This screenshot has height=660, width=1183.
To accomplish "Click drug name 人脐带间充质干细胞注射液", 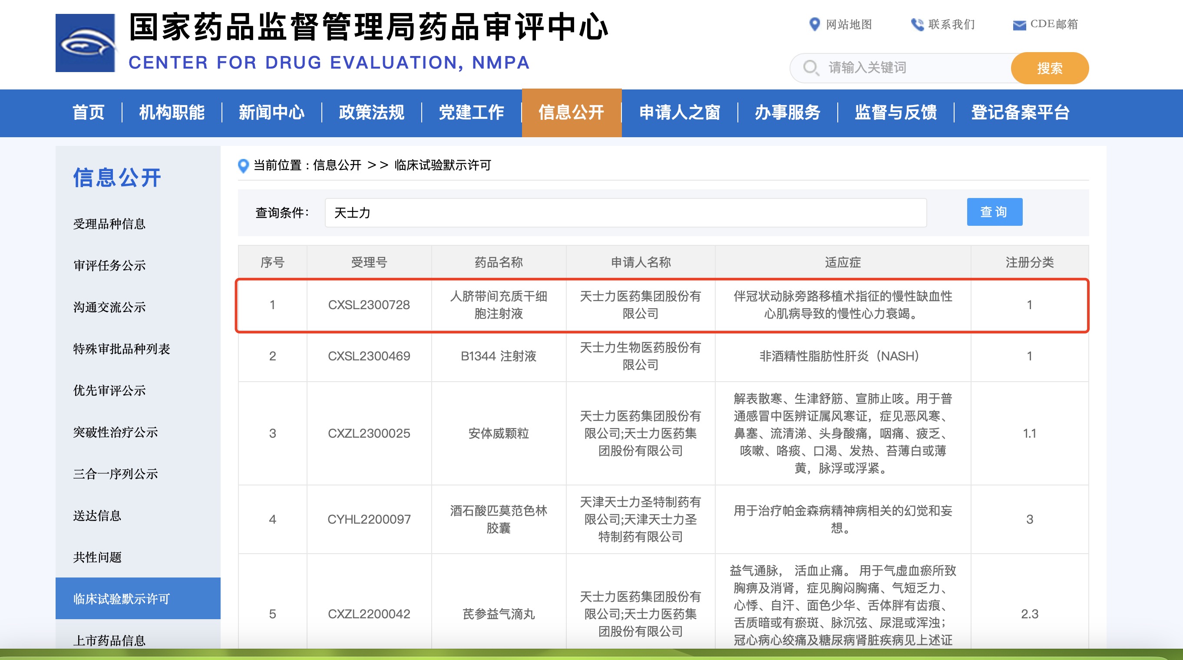I will click(x=498, y=305).
